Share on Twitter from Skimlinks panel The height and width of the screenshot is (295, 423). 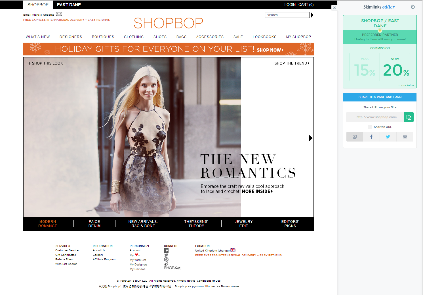[x=388, y=137]
